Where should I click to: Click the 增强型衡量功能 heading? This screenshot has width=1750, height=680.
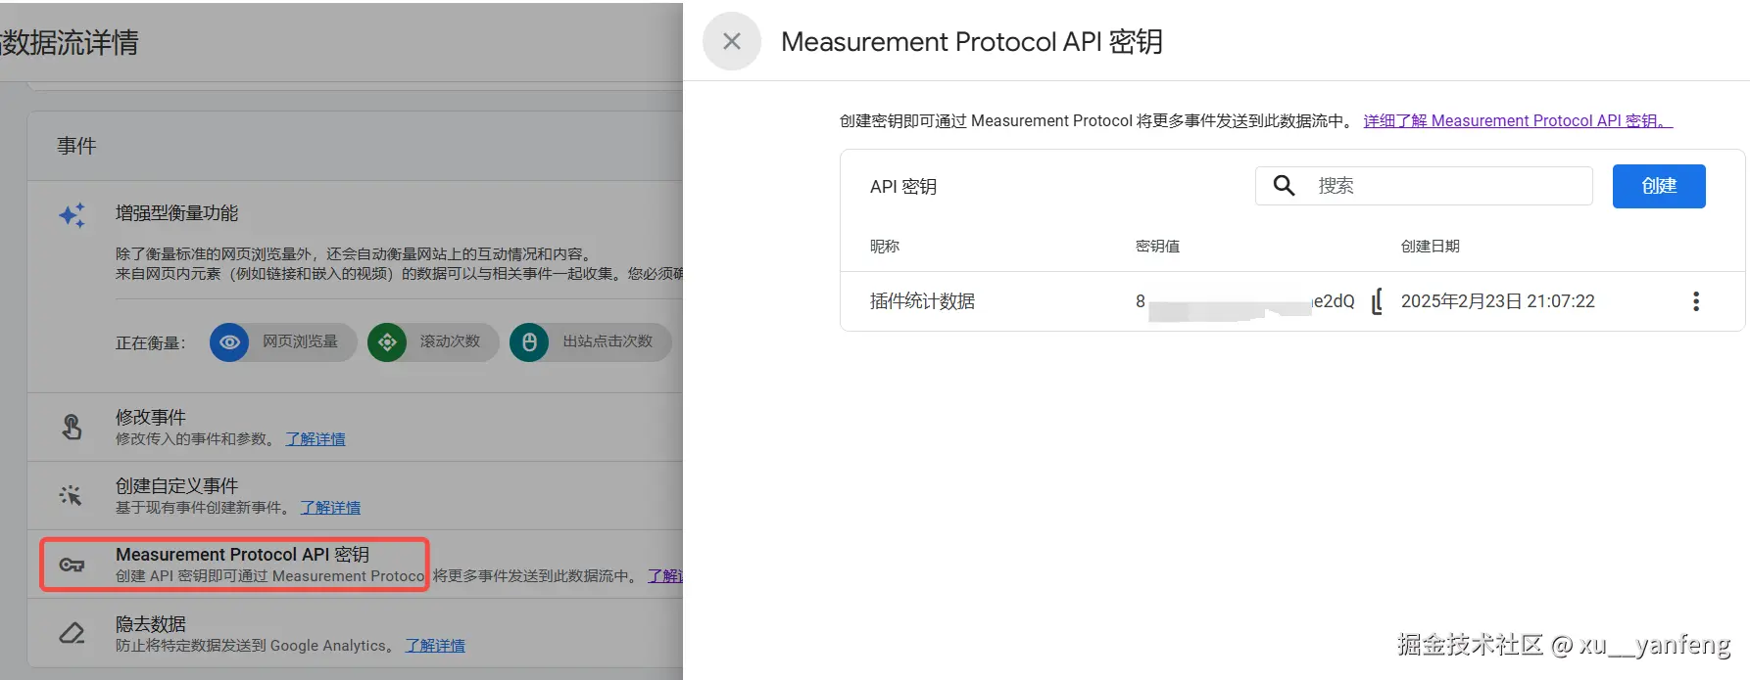tap(176, 213)
